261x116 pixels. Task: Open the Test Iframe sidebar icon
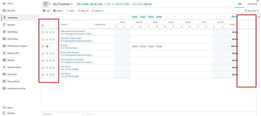click(4, 74)
